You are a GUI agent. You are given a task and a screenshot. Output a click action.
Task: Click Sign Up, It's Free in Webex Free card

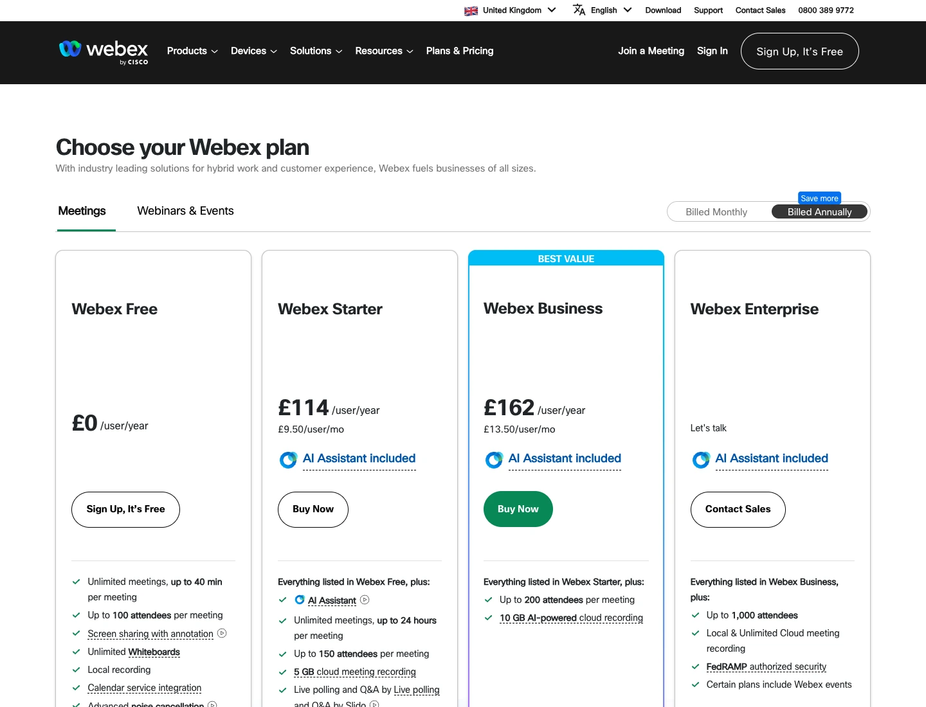coord(125,510)
